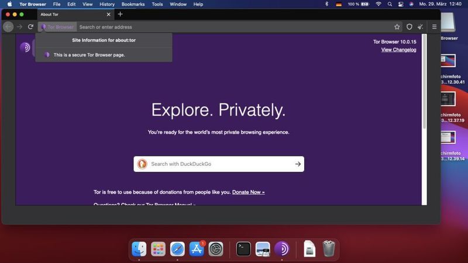Viewport: 468px width, 263px height.
Task: Close the About Tor tab
Action: (x=108, y=14)
